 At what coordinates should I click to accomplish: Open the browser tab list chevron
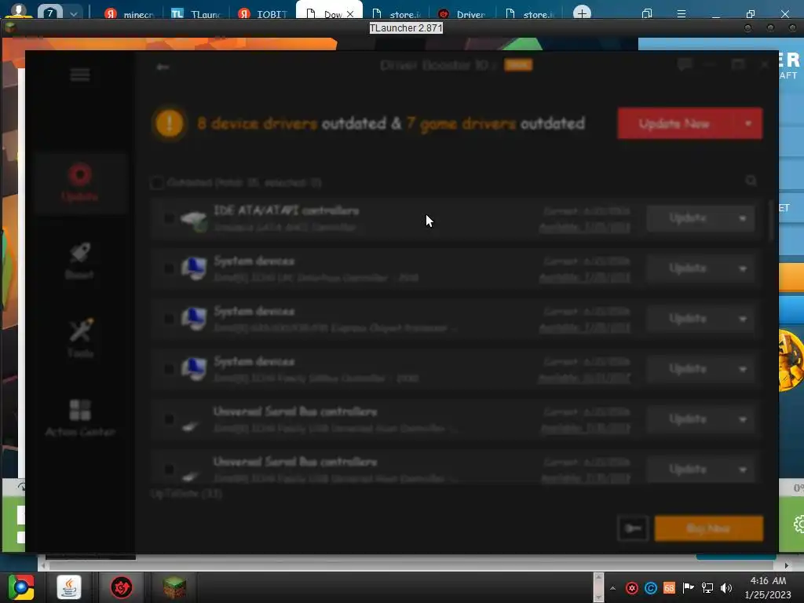(x=73, y=13)
